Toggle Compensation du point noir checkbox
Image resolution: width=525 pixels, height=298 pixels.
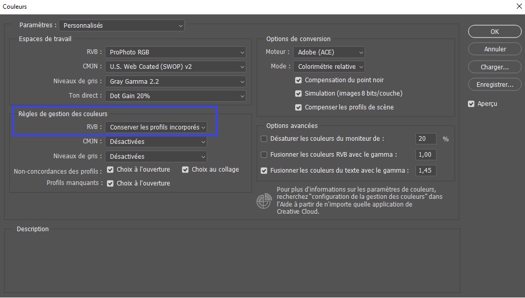point(298,80)
